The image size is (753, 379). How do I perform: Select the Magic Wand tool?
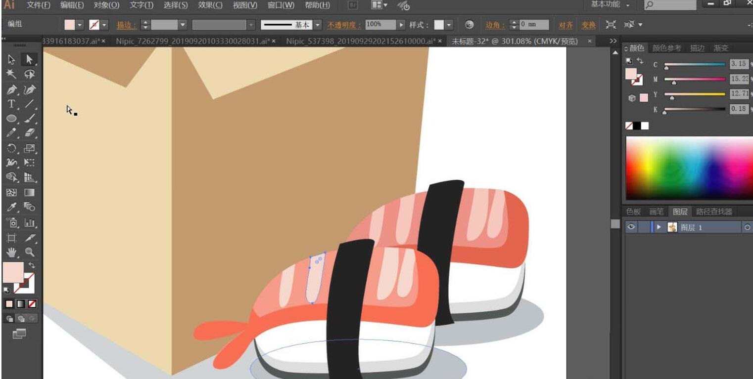coord(12,75)
